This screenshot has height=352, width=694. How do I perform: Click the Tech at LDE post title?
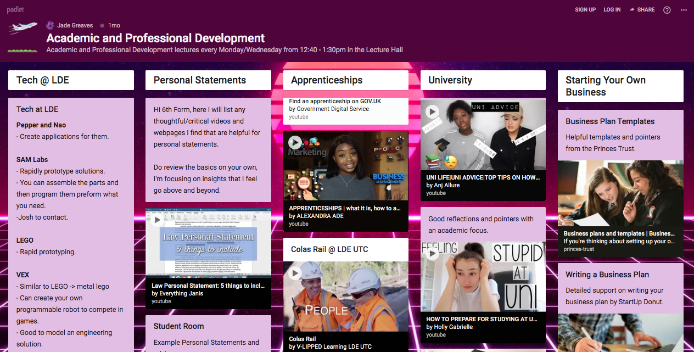click(37, 109)
